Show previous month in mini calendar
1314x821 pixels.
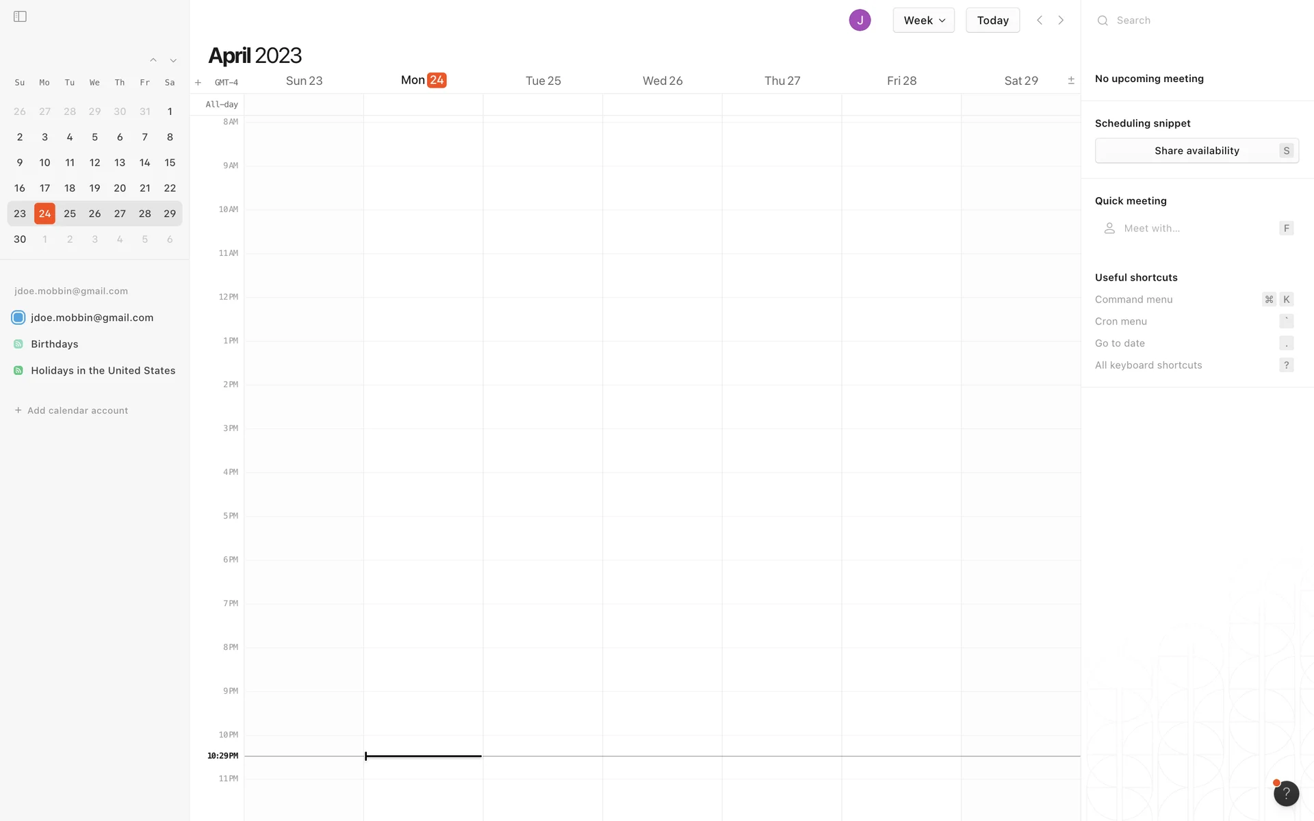(153, 60)
